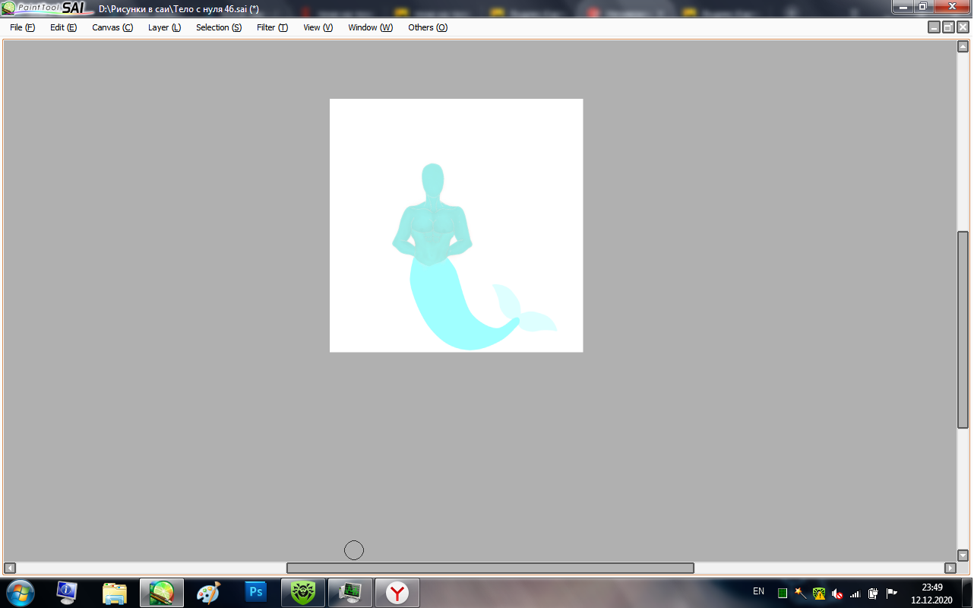Open Windows Explorer folder icon in taskbar
The height and width of the screenshot is (608, 974).
(115, 592)
